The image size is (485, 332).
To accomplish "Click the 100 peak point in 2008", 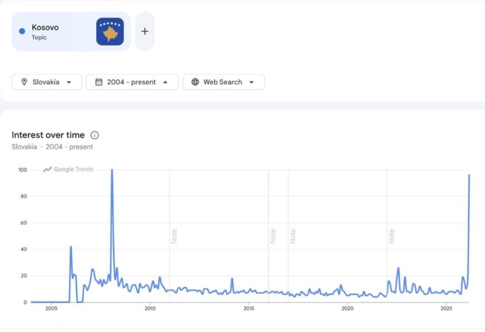I will tap(112, 170).
